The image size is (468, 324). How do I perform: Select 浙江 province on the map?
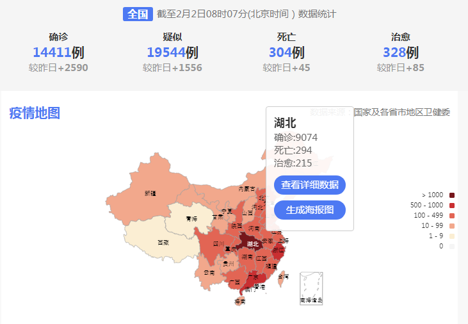coord(278,252)
